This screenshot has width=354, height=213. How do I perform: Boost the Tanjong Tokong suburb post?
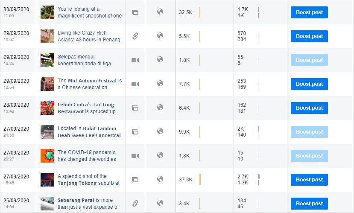pos(309,180)
